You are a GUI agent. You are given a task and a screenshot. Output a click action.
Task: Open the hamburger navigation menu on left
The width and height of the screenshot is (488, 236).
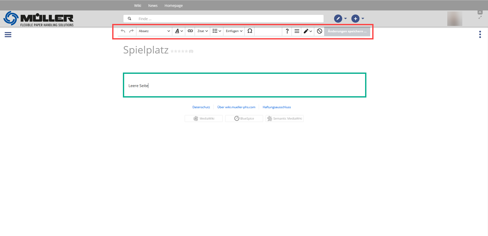[8, 35]
